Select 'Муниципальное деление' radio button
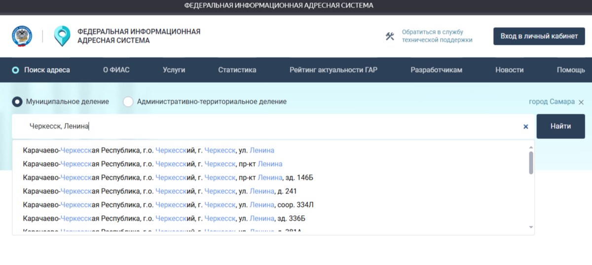 click(x=17, y=101)
